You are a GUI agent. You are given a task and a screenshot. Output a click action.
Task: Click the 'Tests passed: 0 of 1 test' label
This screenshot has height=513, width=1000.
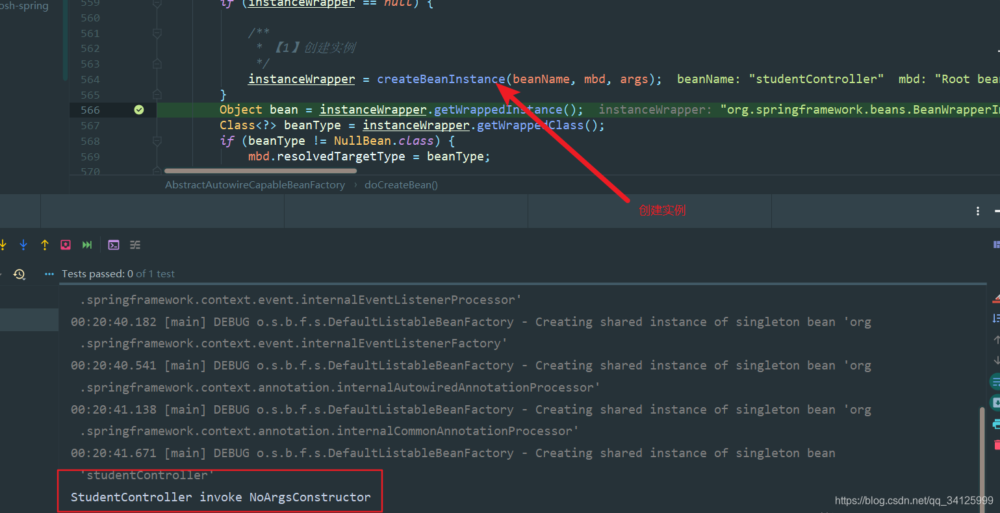118,274
